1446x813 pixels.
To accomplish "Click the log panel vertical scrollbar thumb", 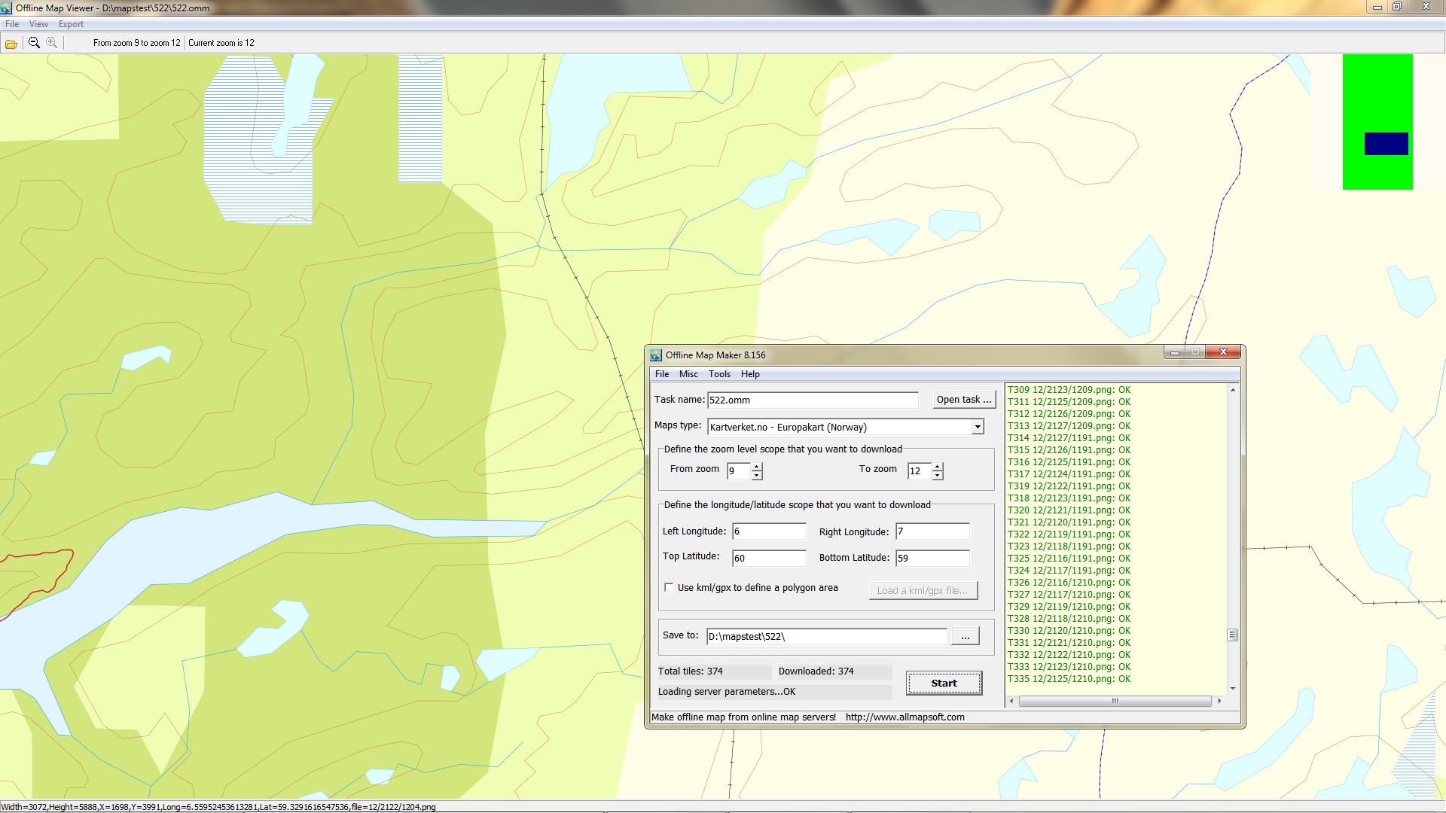I will click(1232, 635).
